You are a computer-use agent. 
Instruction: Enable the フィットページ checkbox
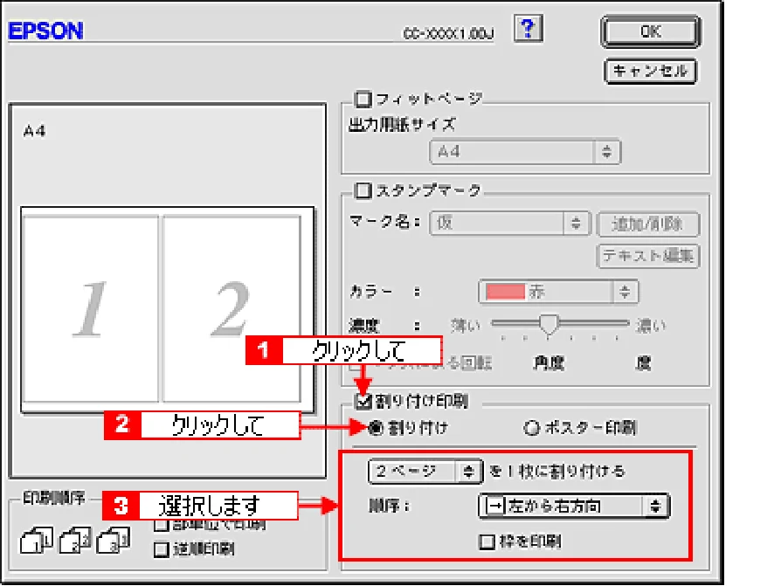363,100
